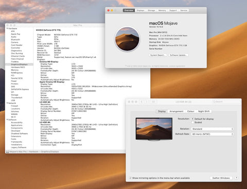Select SATA/SATA Express in the sidebar

tap(20, 89)
